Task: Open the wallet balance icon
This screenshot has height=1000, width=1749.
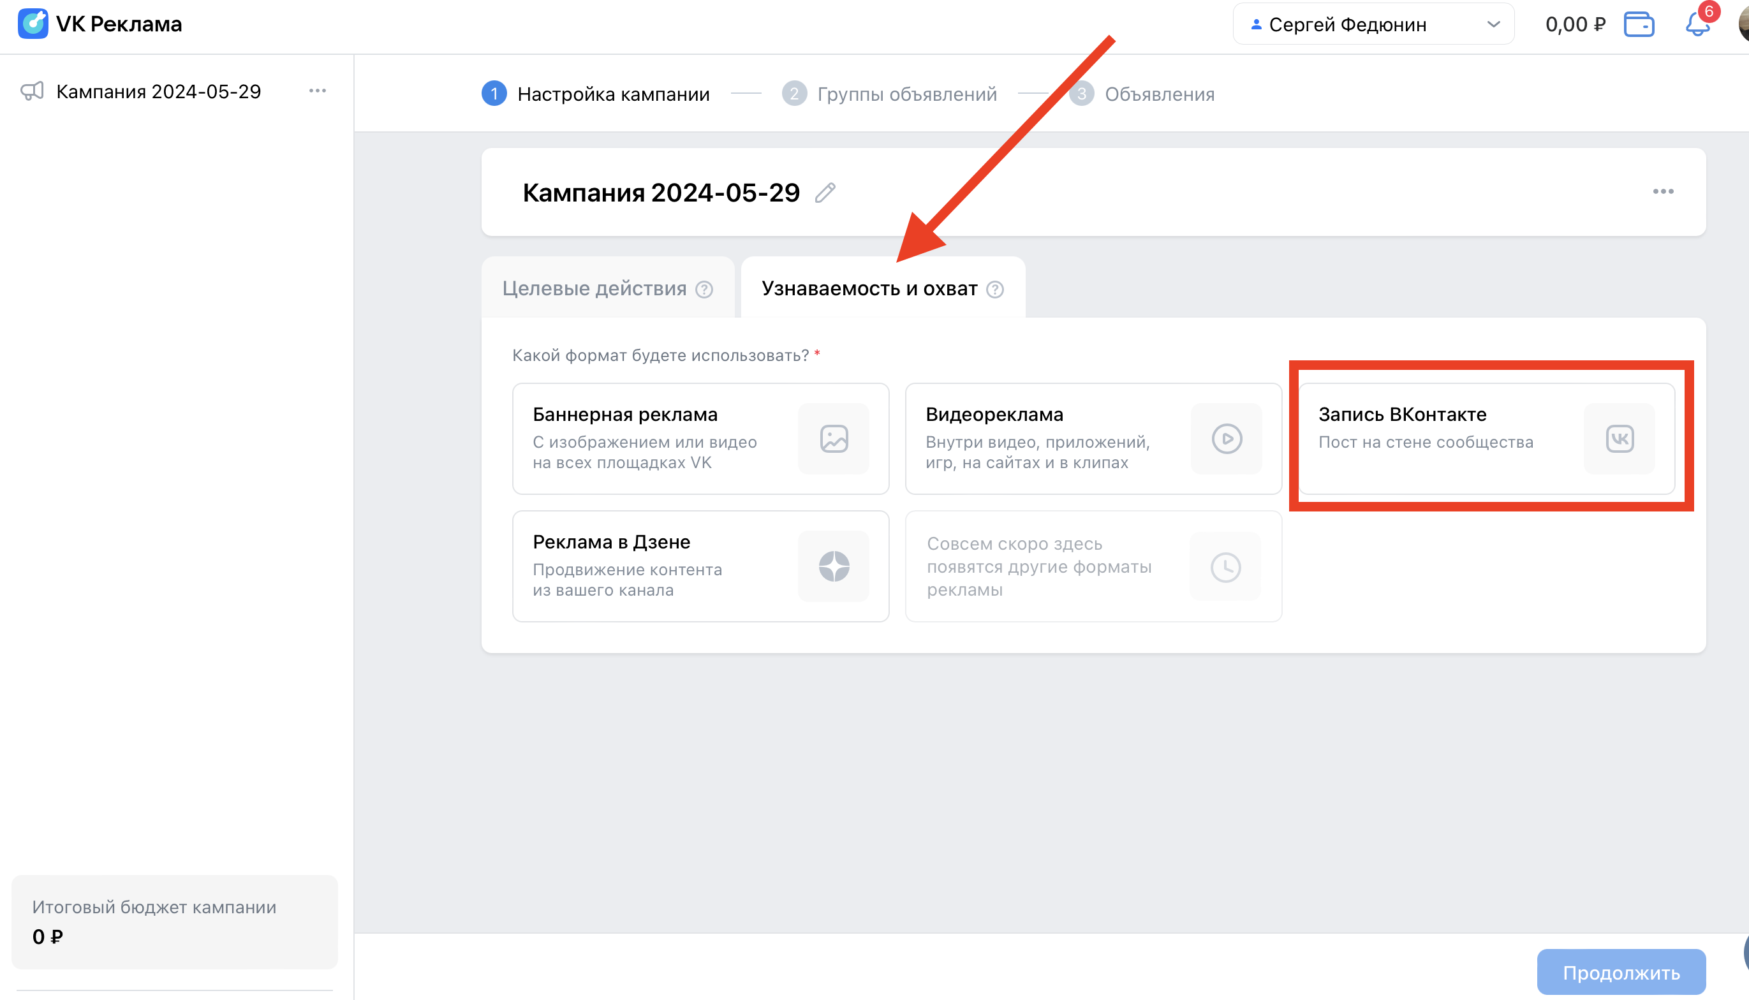Action: pyautogui.click(x=1639, y=25)
